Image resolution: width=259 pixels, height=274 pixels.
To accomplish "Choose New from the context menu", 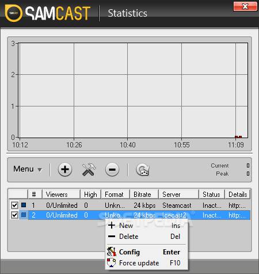I will (x=147, y=226).
